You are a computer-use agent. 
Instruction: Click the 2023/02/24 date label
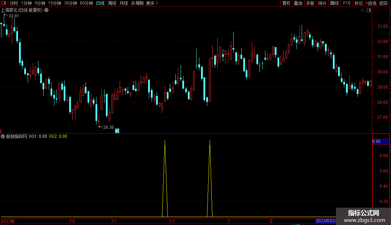(x=326, y=221)
